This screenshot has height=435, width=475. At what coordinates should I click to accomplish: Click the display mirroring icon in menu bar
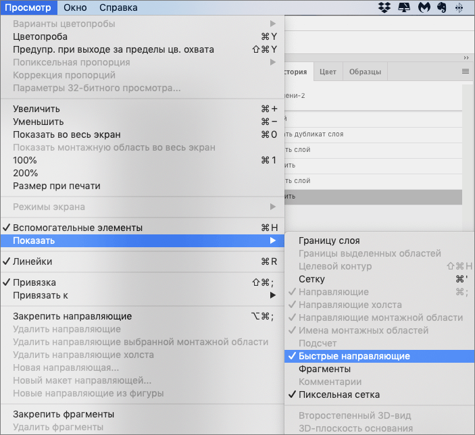tap(404, 7)
